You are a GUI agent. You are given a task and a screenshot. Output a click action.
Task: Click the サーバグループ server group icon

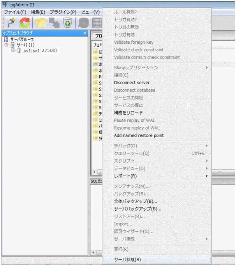click(x=6, y=39)
